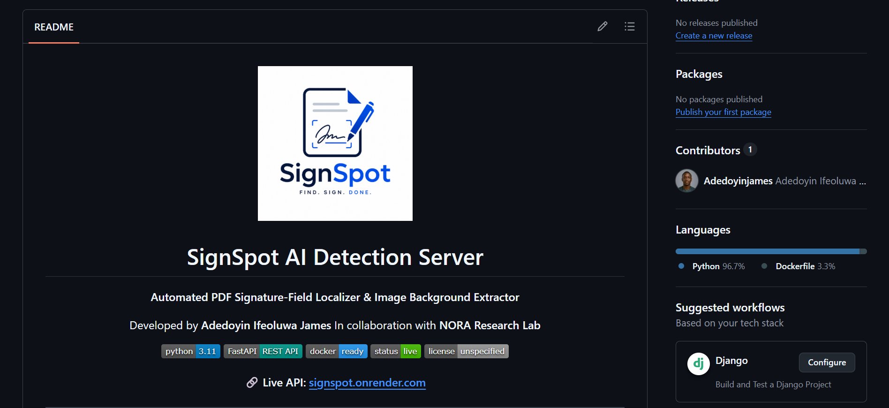Open Publish your first package link

tap(723, 112)
